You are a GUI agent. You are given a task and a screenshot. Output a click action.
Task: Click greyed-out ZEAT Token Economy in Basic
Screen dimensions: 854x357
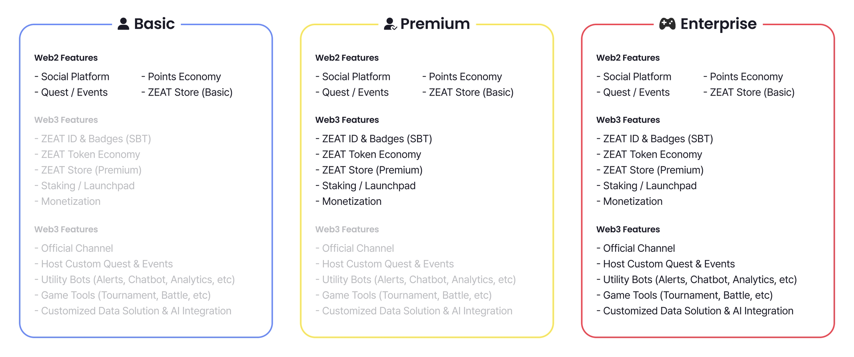(x=90, y=154)
